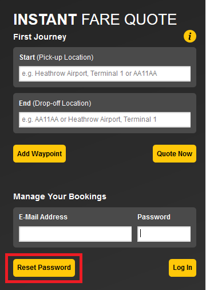Screen dimensions: 206x290
Task: Click the Password label text
Action: [x=154, y=217]
